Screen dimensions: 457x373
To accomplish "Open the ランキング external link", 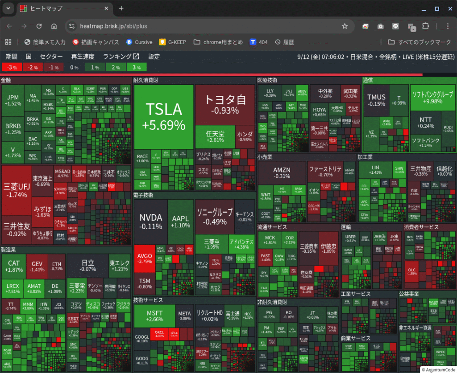I will [x=121, y=57].
